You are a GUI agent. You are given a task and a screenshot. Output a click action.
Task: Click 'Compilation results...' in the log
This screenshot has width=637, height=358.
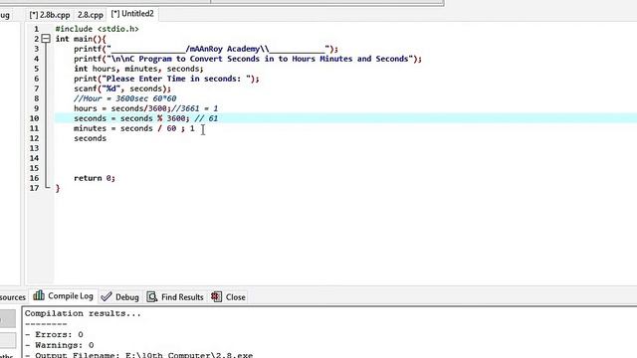[x=83, y=313]
